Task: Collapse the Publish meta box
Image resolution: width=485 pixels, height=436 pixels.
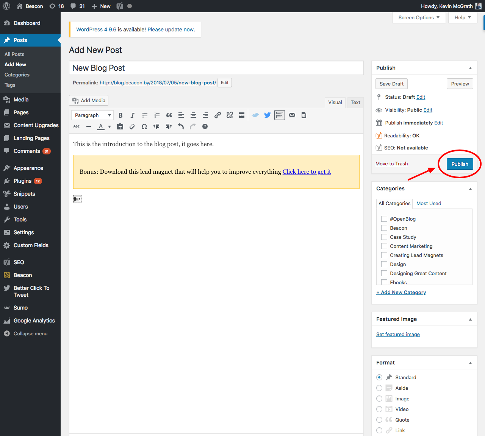Action: (x=470, y=68)
